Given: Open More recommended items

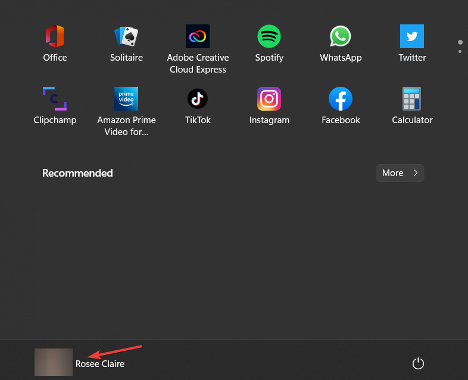Looking at the screenshot, I should pyautogui.click(x=400, y=173).
